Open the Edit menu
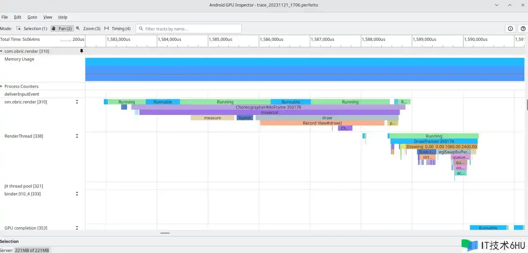Image resolution: width=528 pixels, height=253 pixels. 17,17
